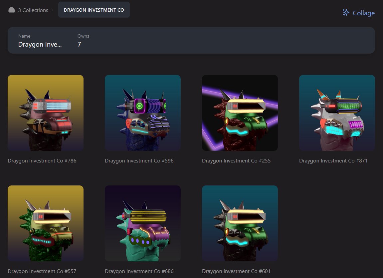Open Draygon Investment Co #255 thumbnail
The image size is (383, 278).
(240, 113)
